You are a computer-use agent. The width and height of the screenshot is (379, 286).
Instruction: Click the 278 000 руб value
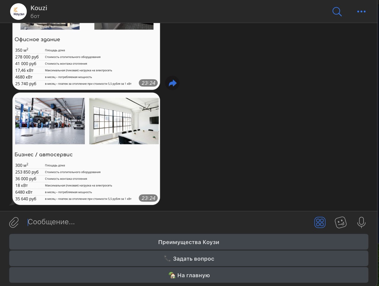coord(27,57)
